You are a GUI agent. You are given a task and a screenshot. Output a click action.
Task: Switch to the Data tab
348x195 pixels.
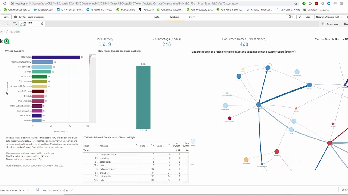point(157,17)
